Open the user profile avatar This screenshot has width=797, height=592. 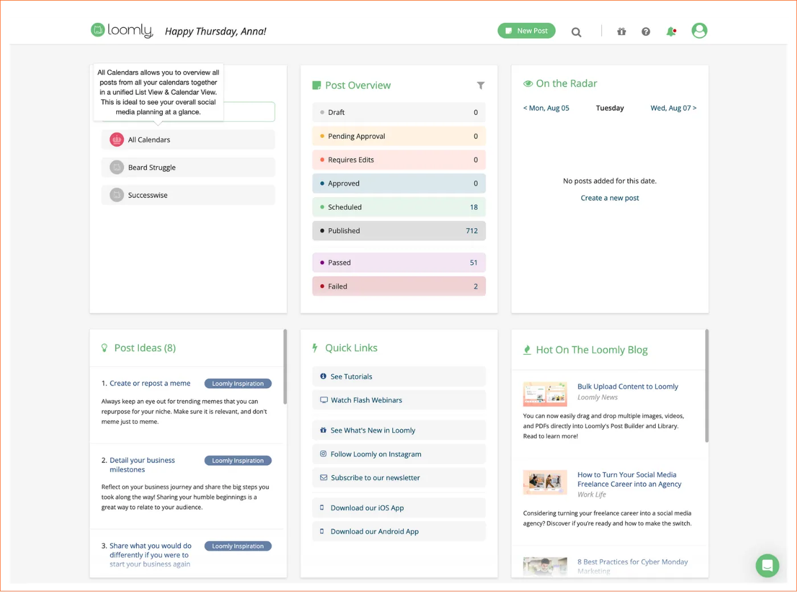[x=699, y=31]
